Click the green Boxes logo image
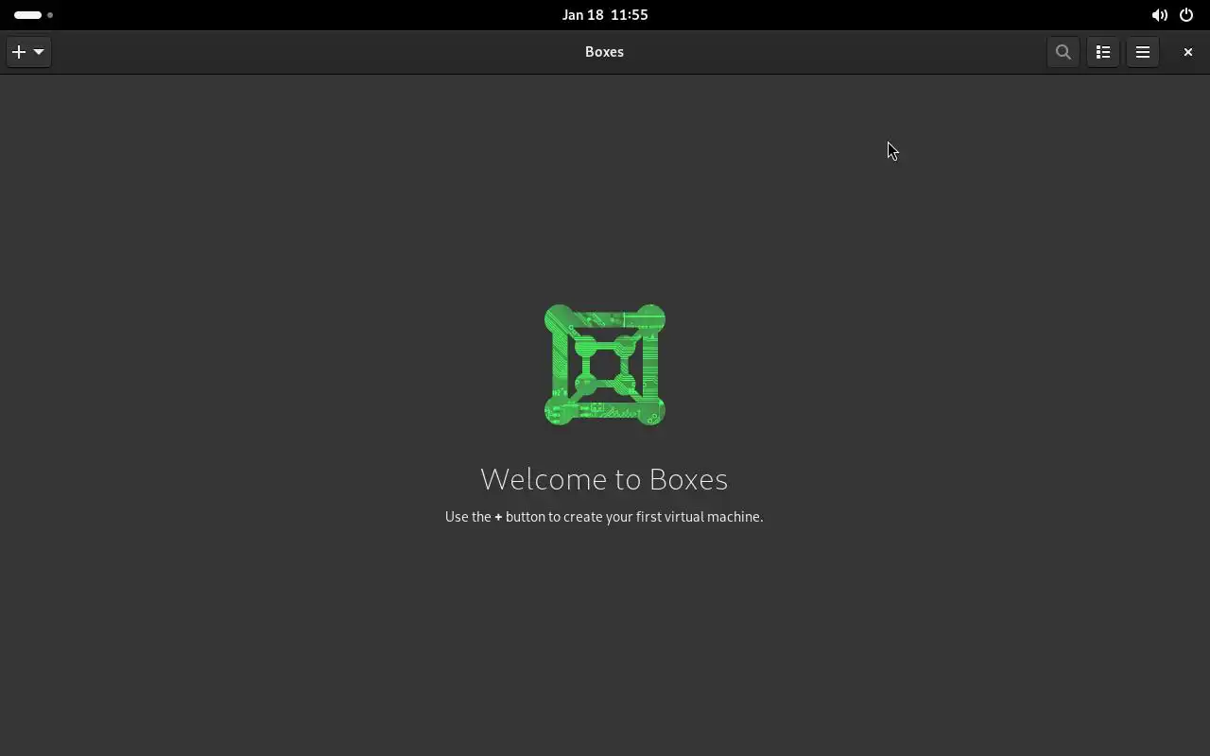The height and width of the screenshot is (756, 1210). [x=605, y=365]
